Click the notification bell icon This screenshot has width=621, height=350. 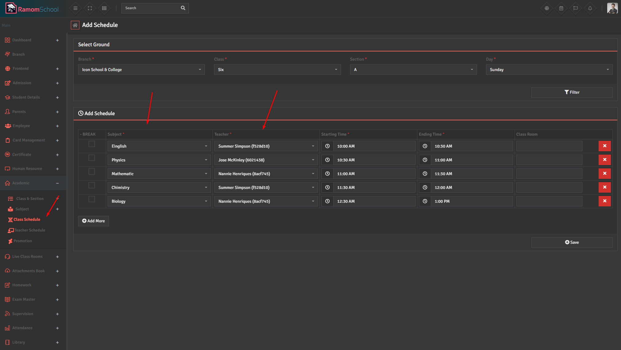[590, 8]
